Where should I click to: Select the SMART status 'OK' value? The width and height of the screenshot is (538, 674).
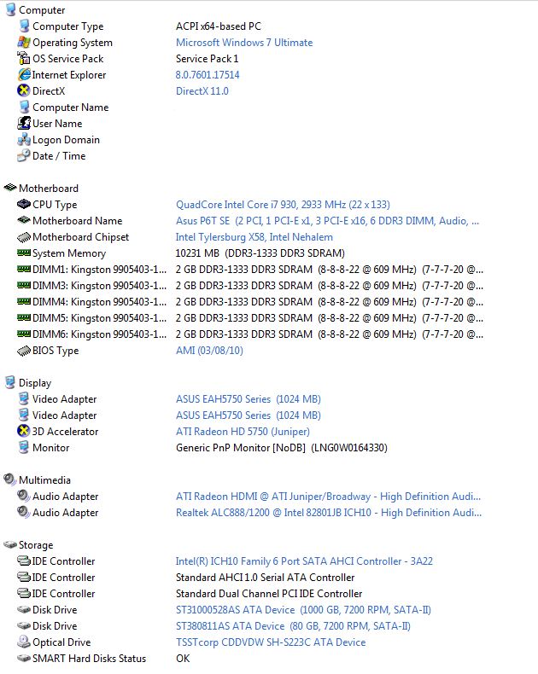(183, 659)
